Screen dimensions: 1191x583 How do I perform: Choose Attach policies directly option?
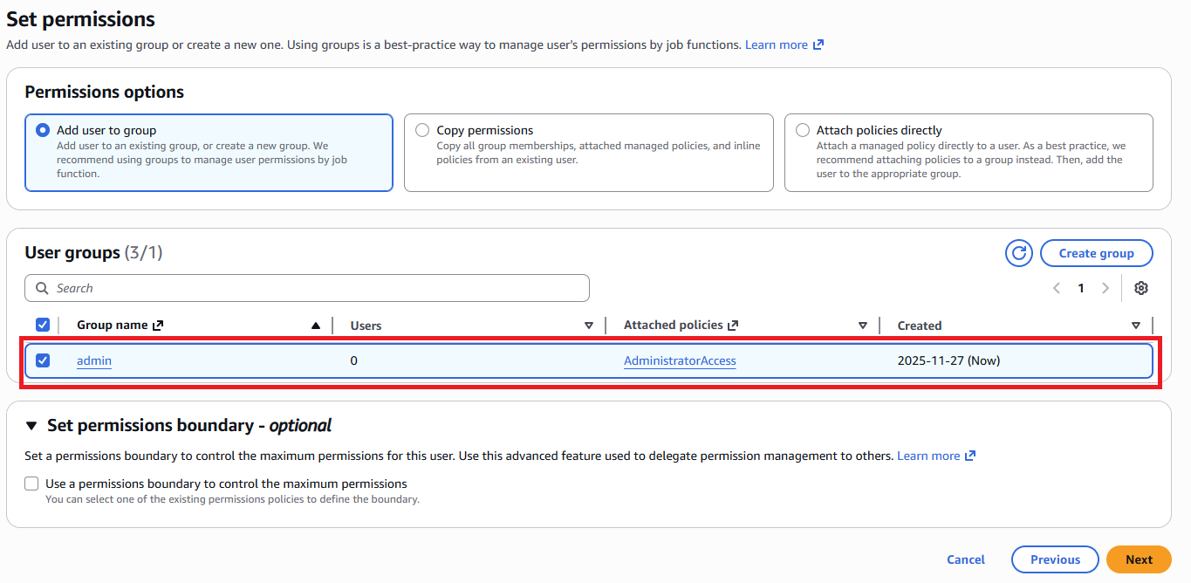tap(803, 130)
